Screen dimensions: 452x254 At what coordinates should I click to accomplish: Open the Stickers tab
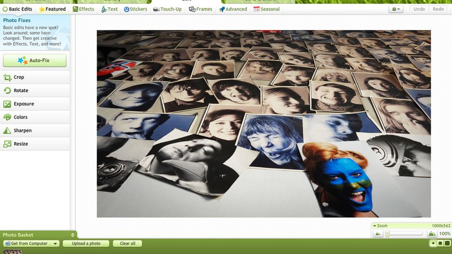coord(135,9)
